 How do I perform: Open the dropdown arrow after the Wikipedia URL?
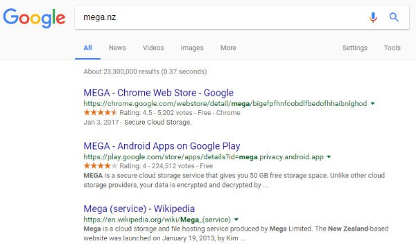pos(236,220)
